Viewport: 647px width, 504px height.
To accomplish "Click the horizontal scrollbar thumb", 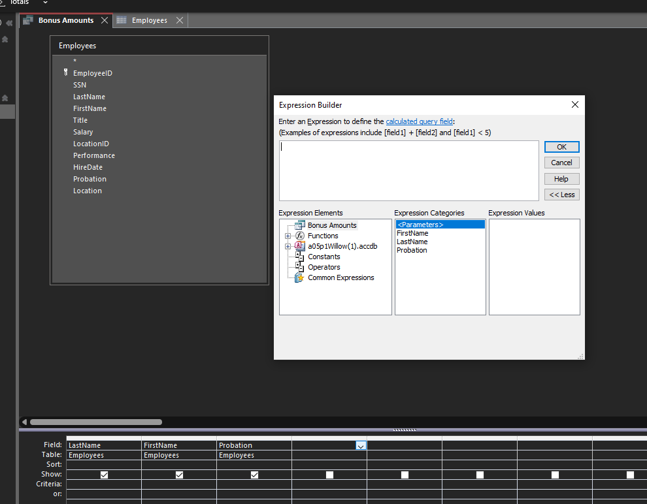I will point(95,422).
